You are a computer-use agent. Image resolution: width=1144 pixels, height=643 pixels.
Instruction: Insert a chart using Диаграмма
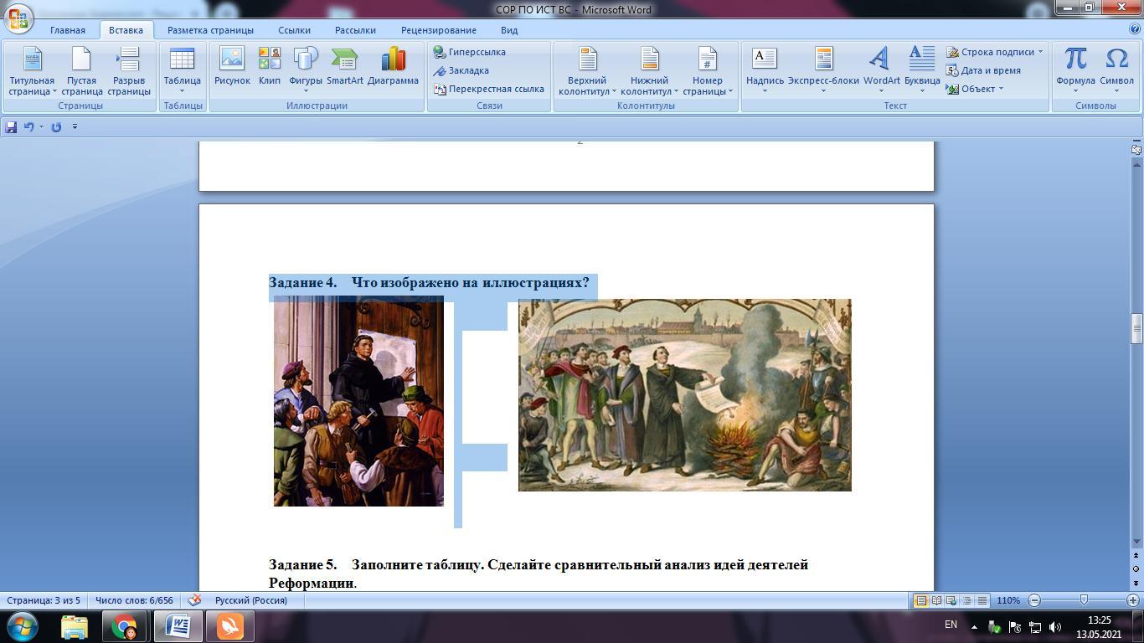(x=392, y=66)
